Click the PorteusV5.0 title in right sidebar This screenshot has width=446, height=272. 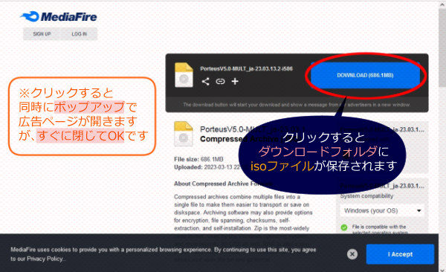(x=382, y=129)
